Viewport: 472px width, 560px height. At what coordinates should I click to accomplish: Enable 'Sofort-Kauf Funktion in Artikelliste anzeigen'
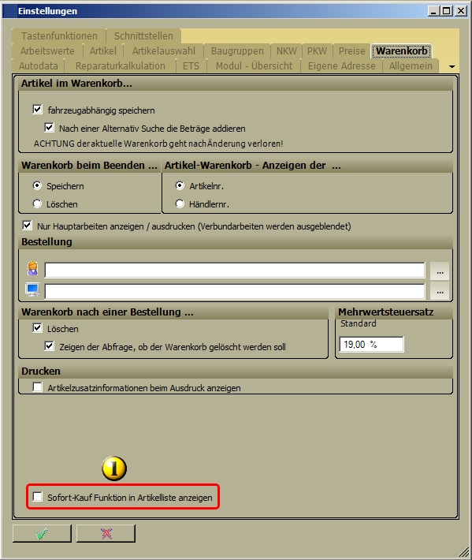(x=38, y=497)
